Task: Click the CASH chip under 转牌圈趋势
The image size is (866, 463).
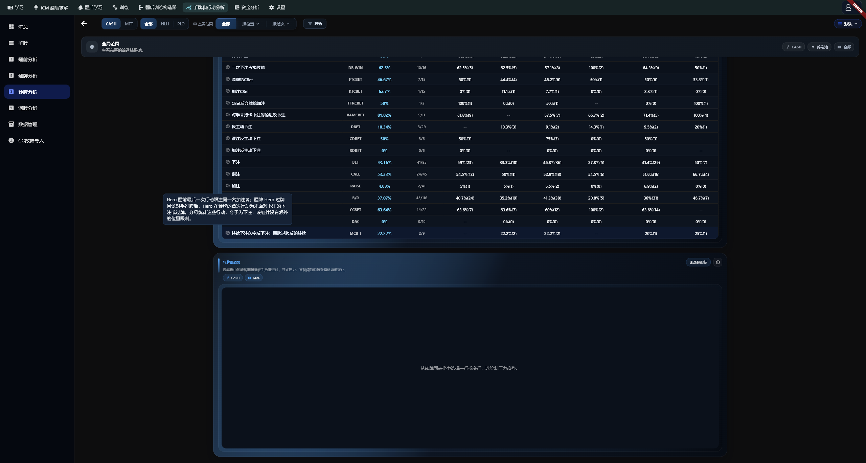Action: [233, 278]
